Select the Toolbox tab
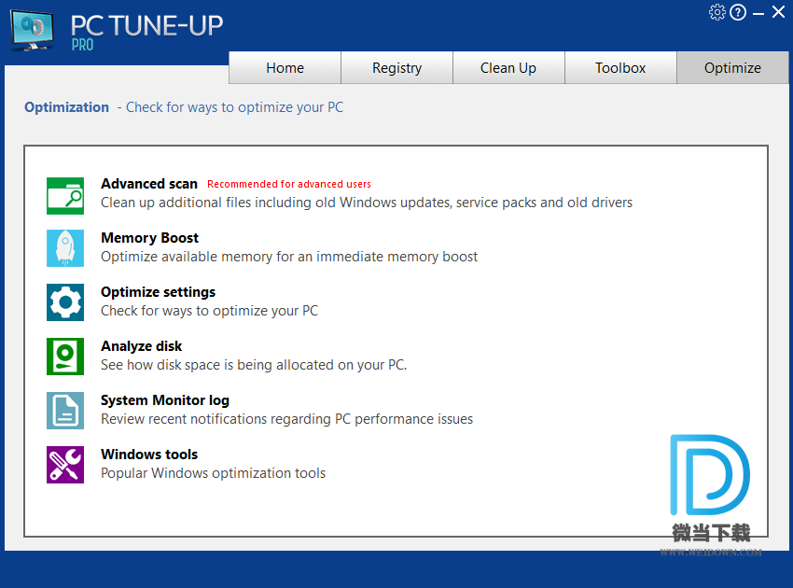 [620, 68]
